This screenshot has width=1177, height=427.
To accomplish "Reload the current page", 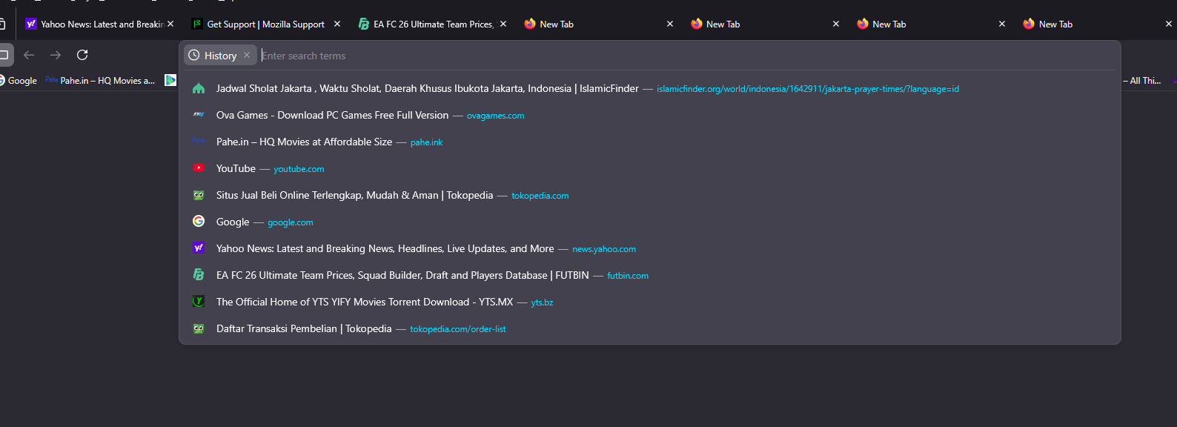I will pos(82,55).
